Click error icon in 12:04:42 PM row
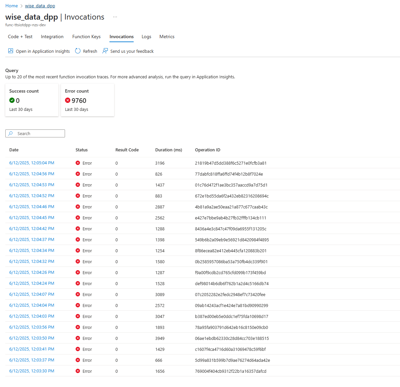The height and width of the screenshot is (387, 400). [78, 229]
